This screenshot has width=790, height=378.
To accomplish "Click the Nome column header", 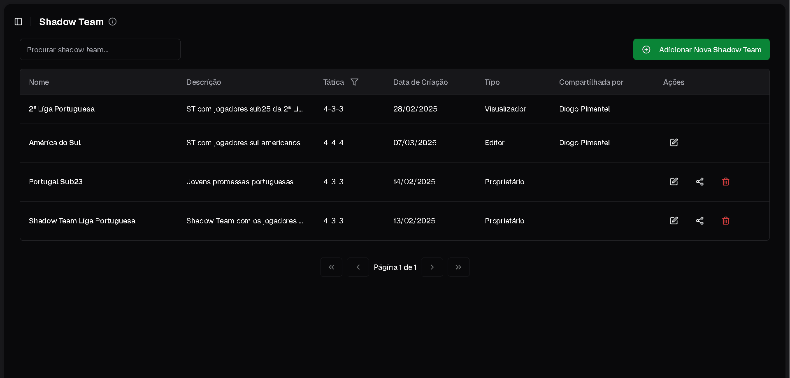I will point(39,82).
